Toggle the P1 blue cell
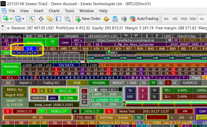 [14, 53]
